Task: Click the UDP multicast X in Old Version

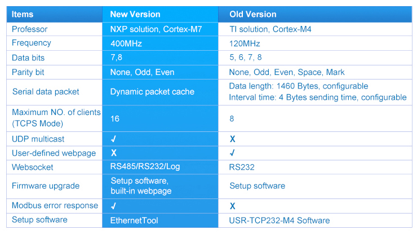Action: coord(232,139)
